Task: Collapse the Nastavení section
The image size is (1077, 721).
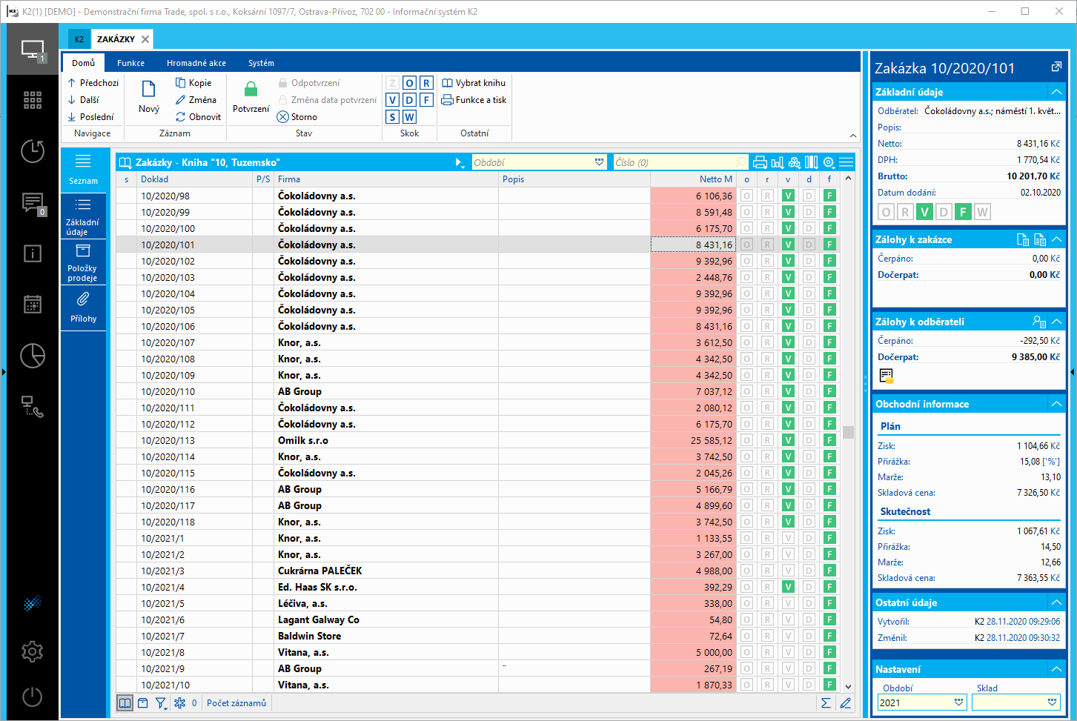Action: pyautogui.click(x=1056, y=669)
